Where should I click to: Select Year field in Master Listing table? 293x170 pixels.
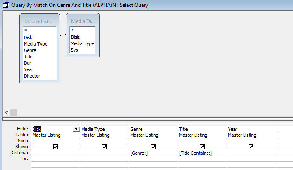[x=28, y=69]
